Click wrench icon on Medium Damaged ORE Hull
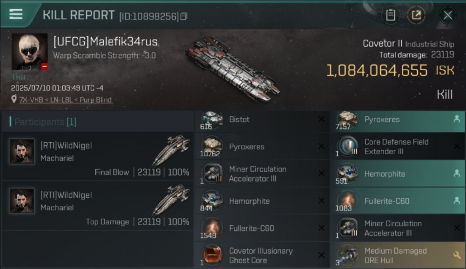The image size is (466, 269). coord(457,255)
